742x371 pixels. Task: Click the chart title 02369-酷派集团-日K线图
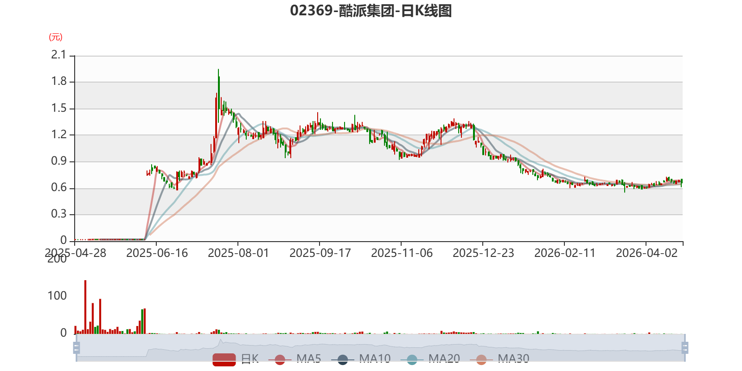pyautogui.click(x=371, y=11)
